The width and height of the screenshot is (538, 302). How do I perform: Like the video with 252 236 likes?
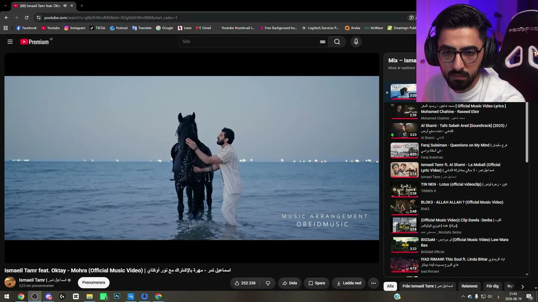point(245,283)
